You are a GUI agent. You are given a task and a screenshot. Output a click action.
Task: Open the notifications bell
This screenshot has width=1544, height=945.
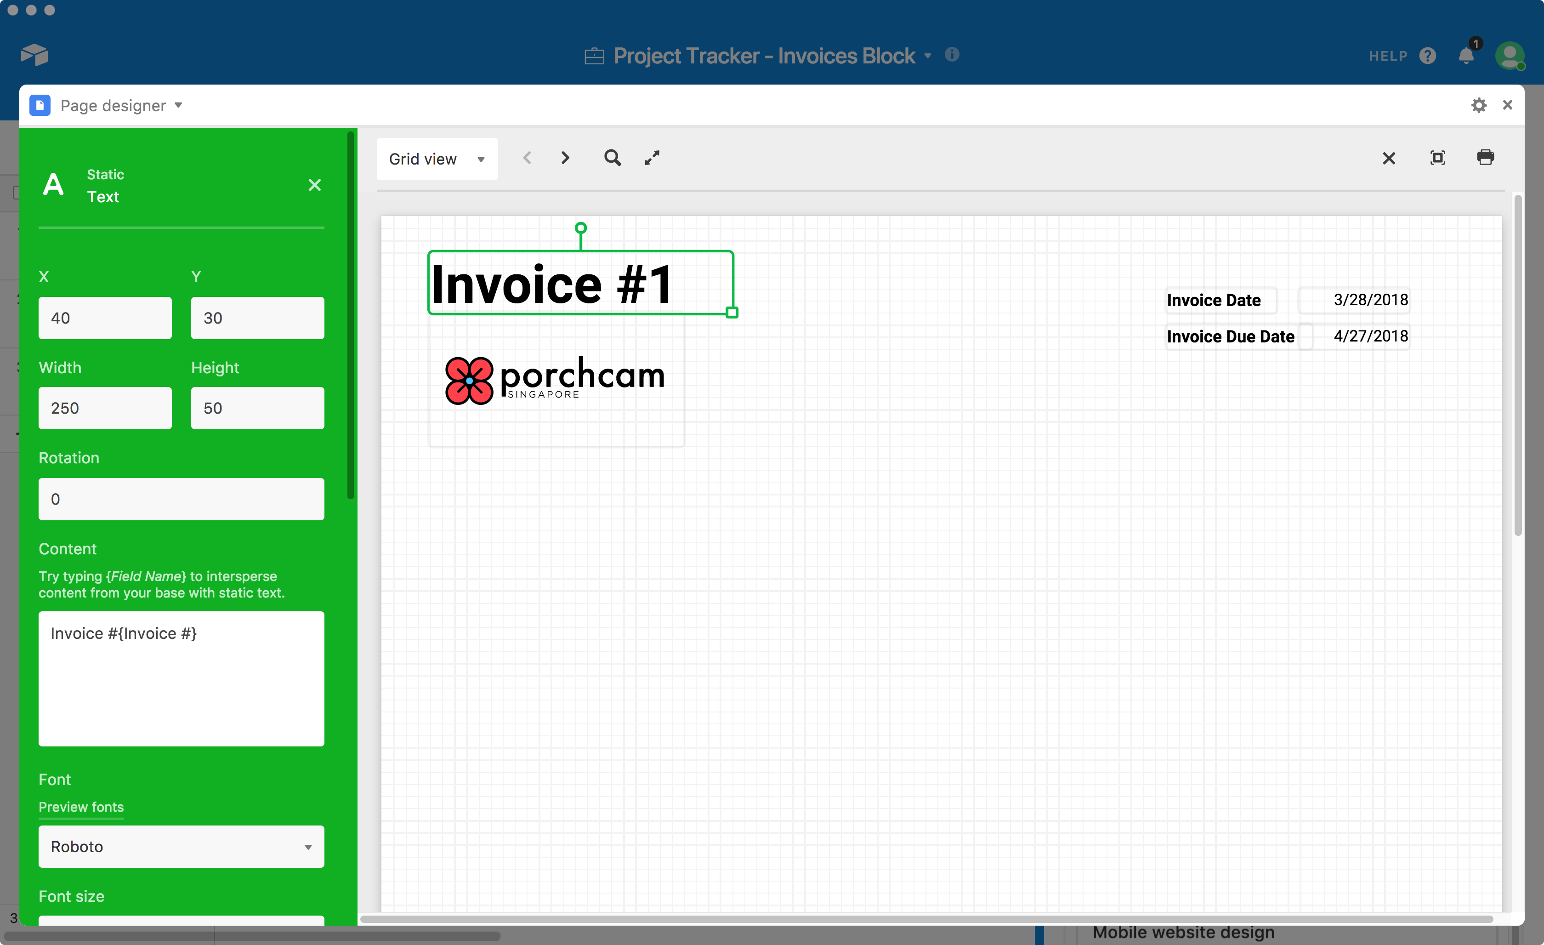tap(1466, 57)
